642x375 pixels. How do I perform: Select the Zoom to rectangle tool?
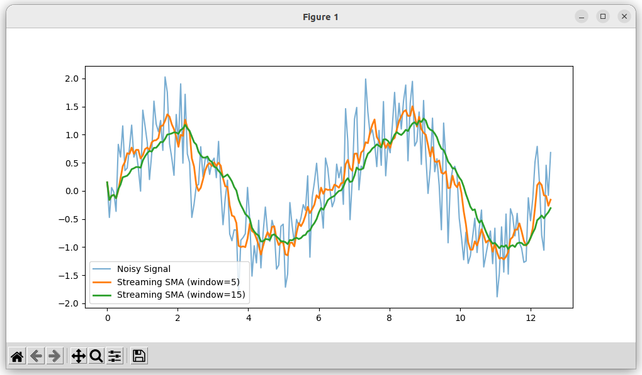pos(96,356)
